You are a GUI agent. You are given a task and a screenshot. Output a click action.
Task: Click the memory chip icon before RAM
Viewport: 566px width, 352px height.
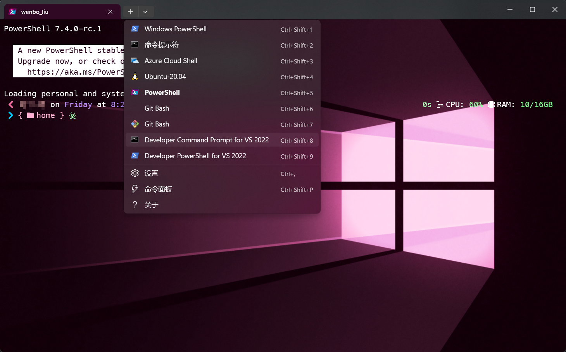(491, 104)
